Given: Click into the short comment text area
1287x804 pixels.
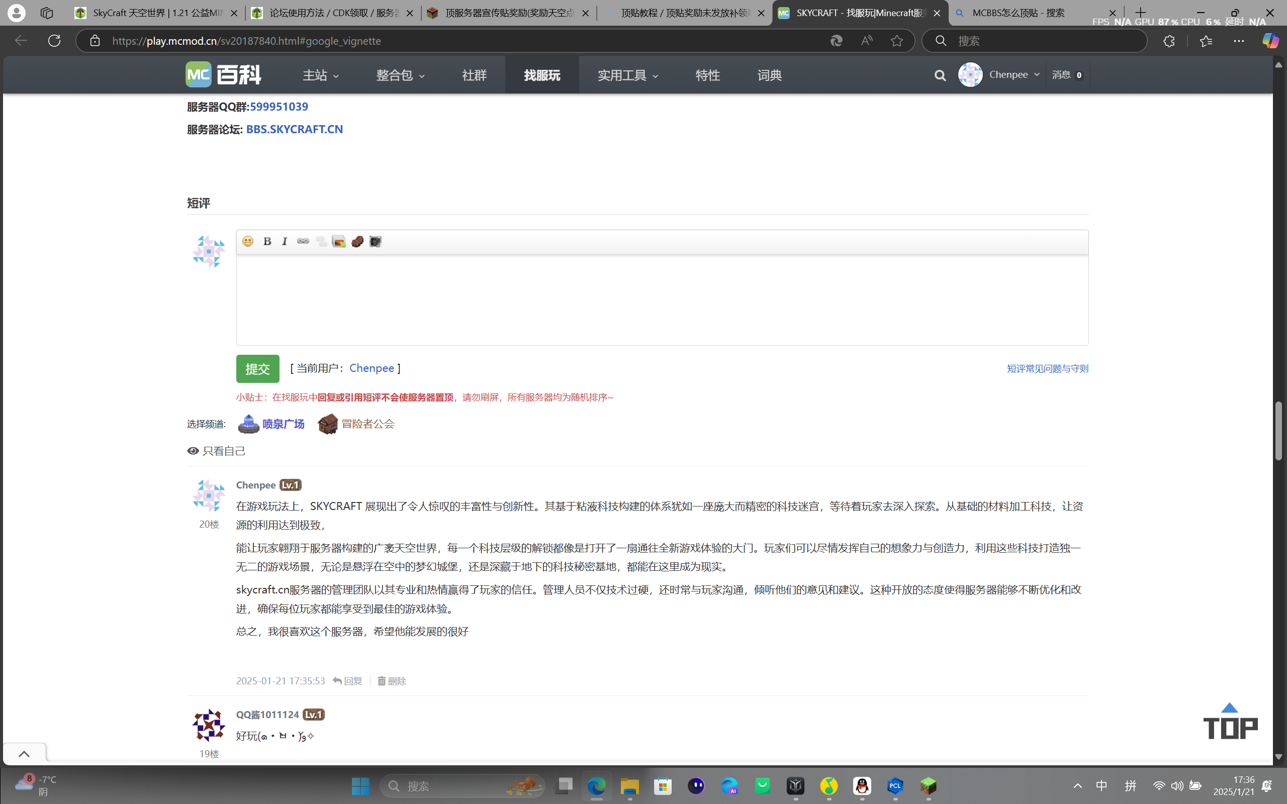Looking at the screenshot, I should pyautogui.click(x=662, y=300).
